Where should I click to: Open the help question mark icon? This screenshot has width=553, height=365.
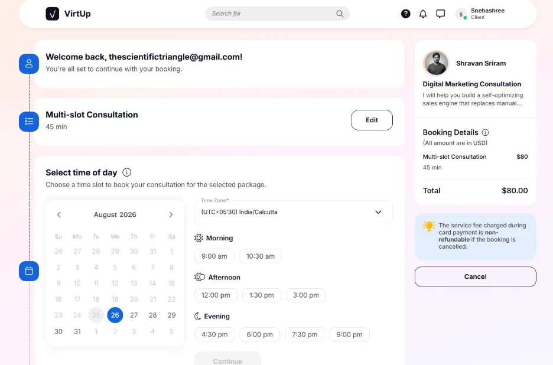[x=405, y=14]
